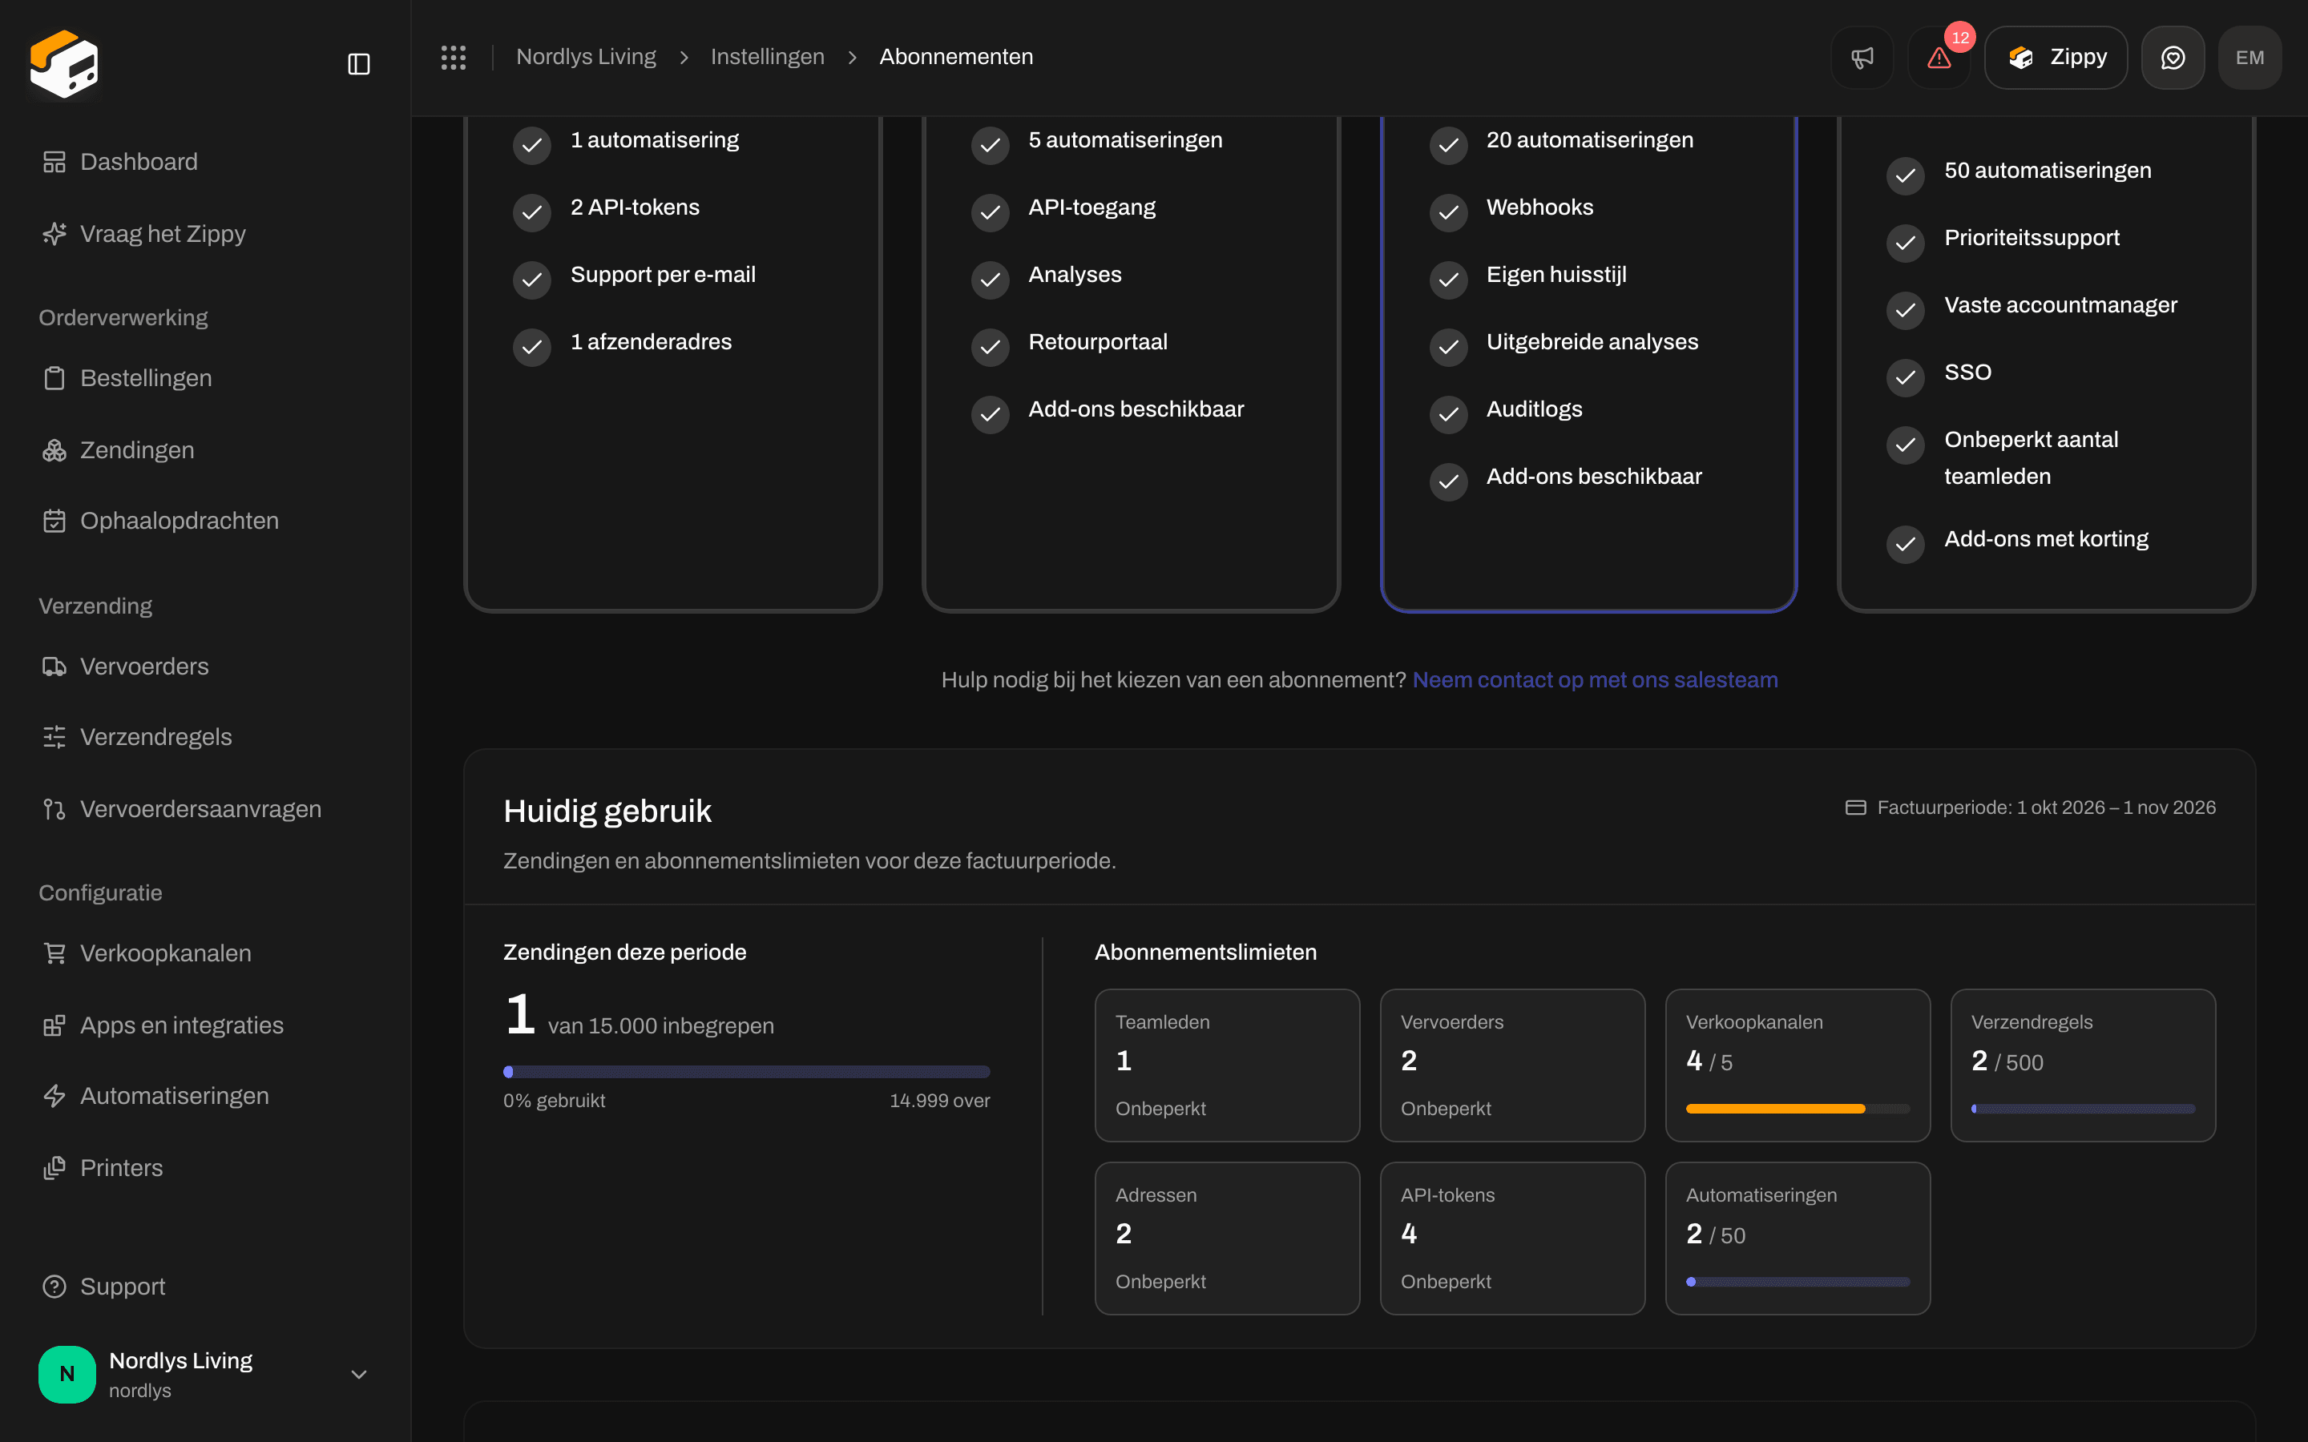Click Factuurperiode date text

point(2046,808)
